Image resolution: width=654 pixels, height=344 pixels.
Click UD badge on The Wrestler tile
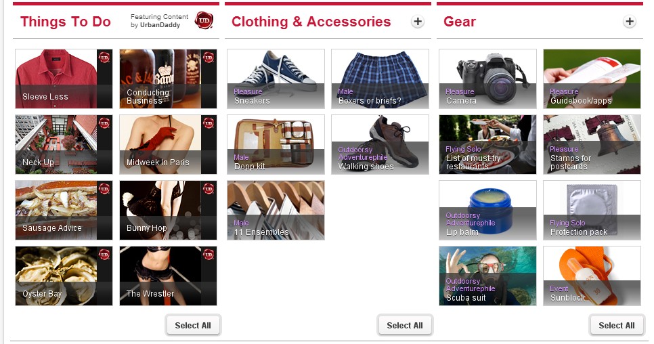coord(209,255)
